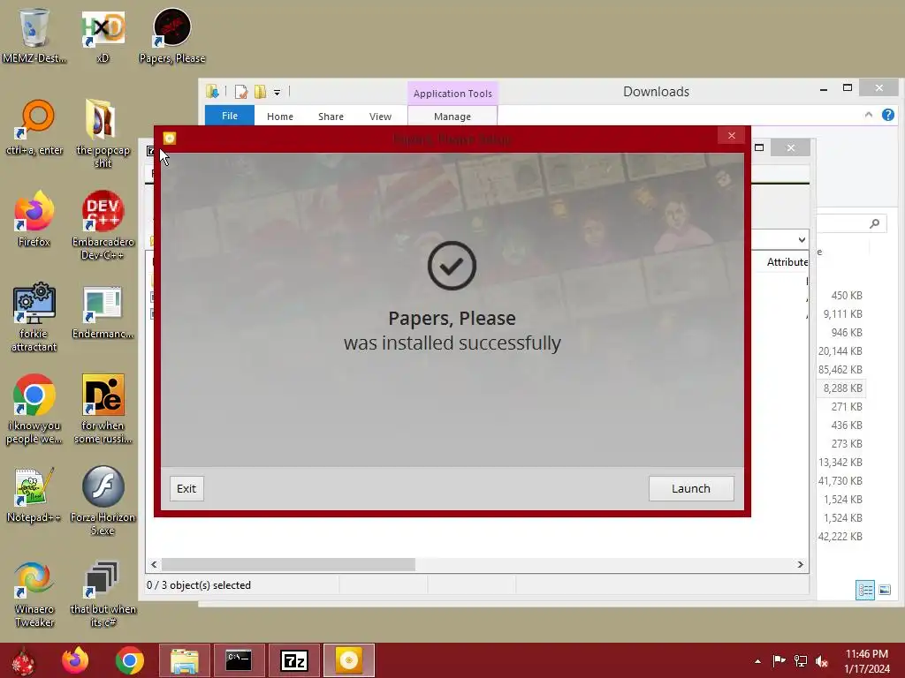The image size is (905, 678).
Task: Select 'that but when its c#' desktop shortcut
Action: tap(103, 593)
